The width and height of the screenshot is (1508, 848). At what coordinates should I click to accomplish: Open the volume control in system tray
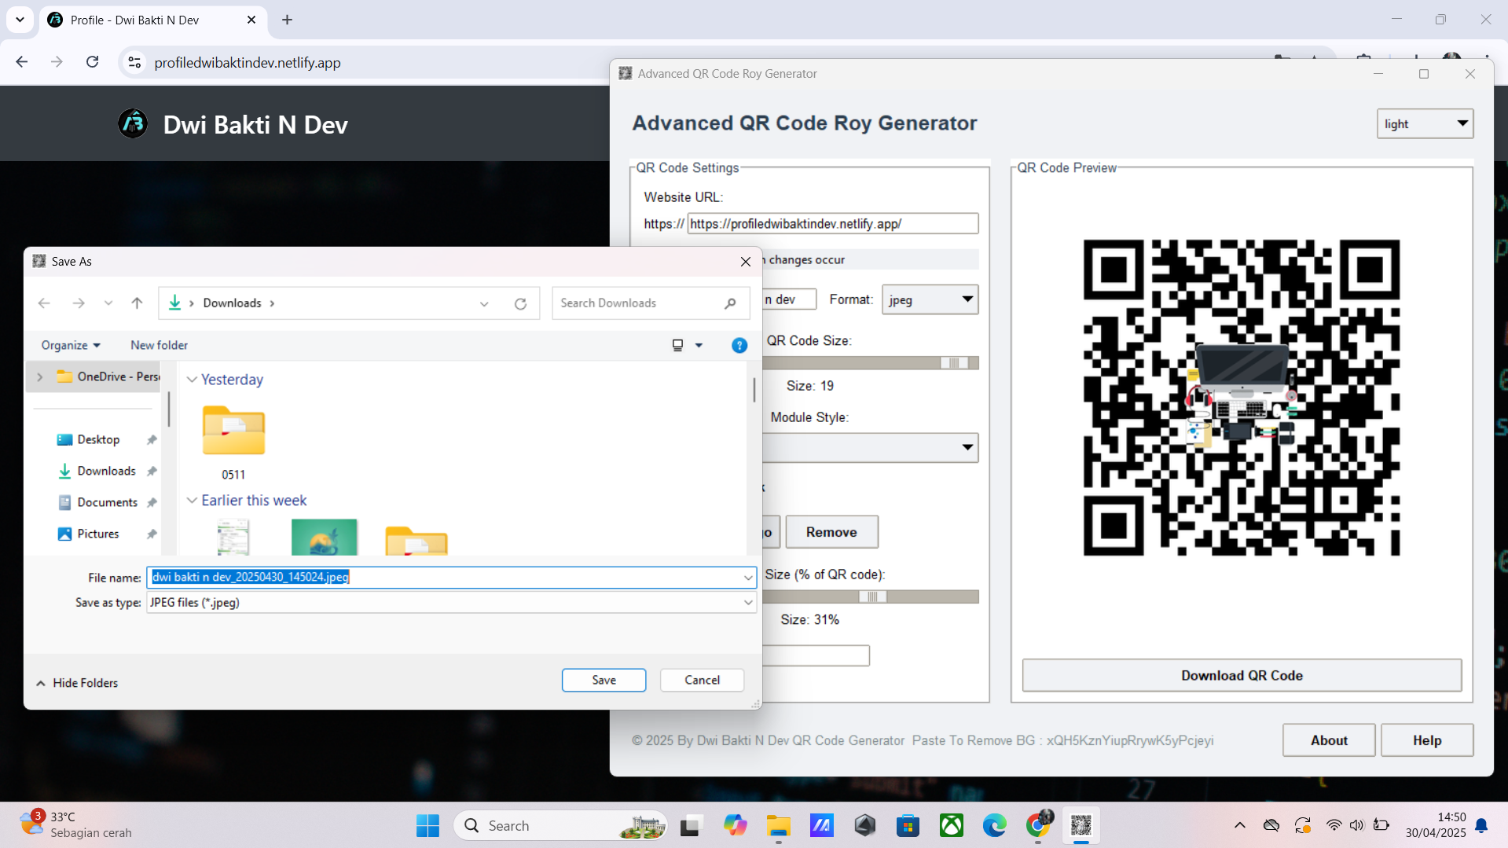pyautogui.click(x=1357, y=825)
